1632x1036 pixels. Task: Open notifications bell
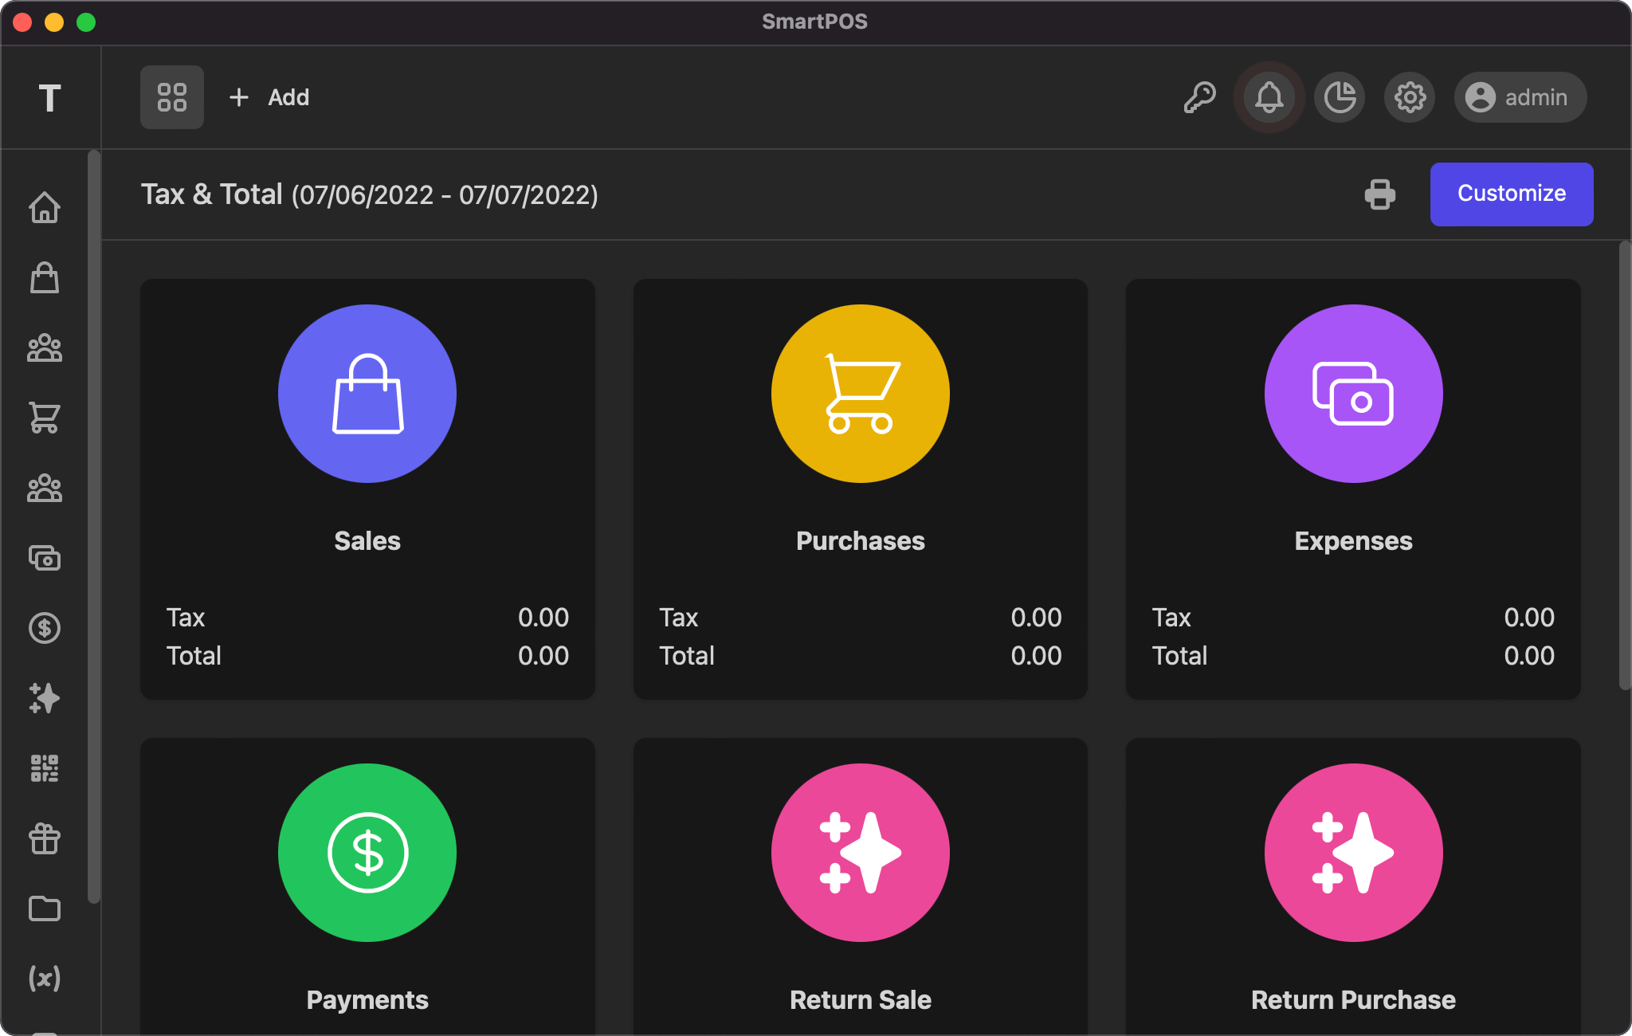[x=1269, y=97]
